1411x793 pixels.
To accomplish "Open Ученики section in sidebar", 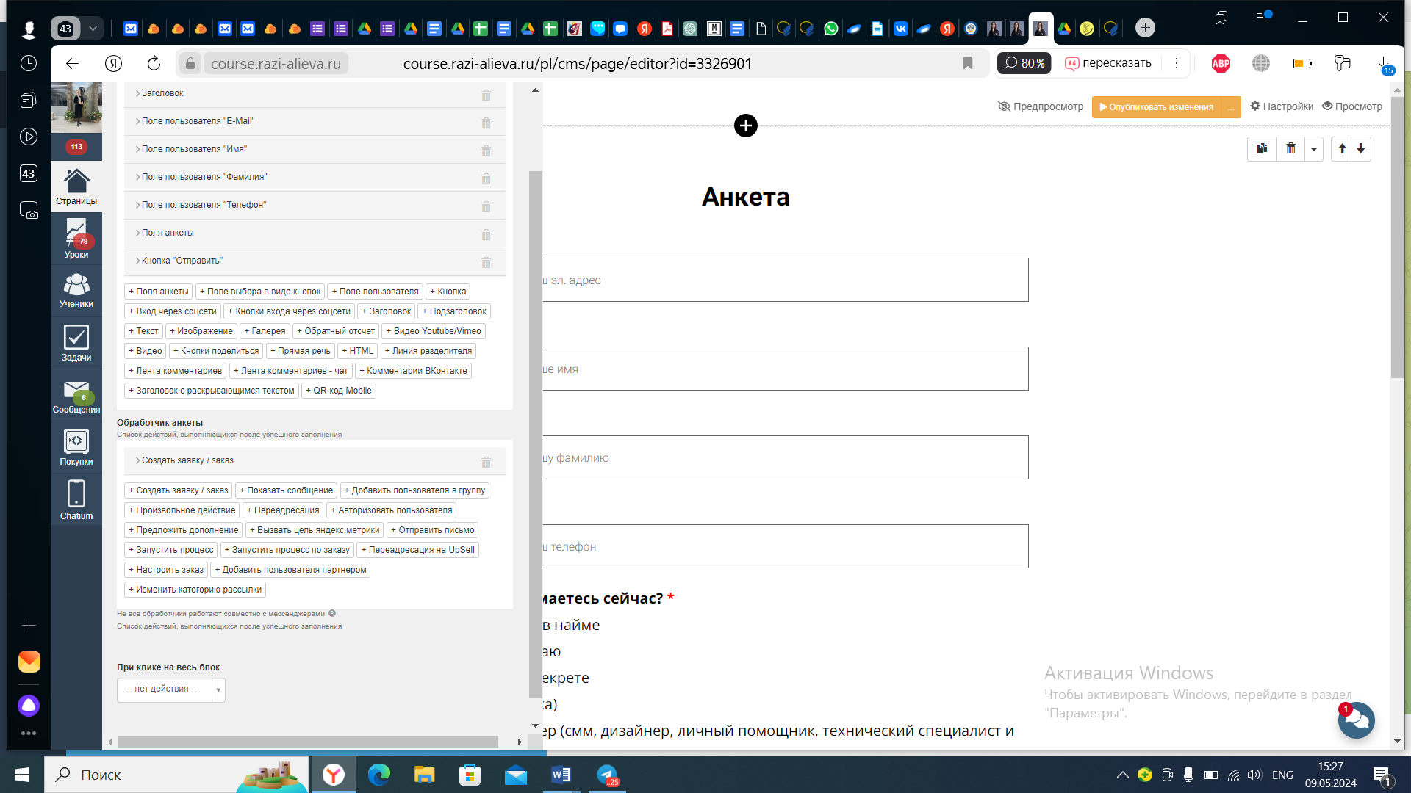I will point(76,291).
